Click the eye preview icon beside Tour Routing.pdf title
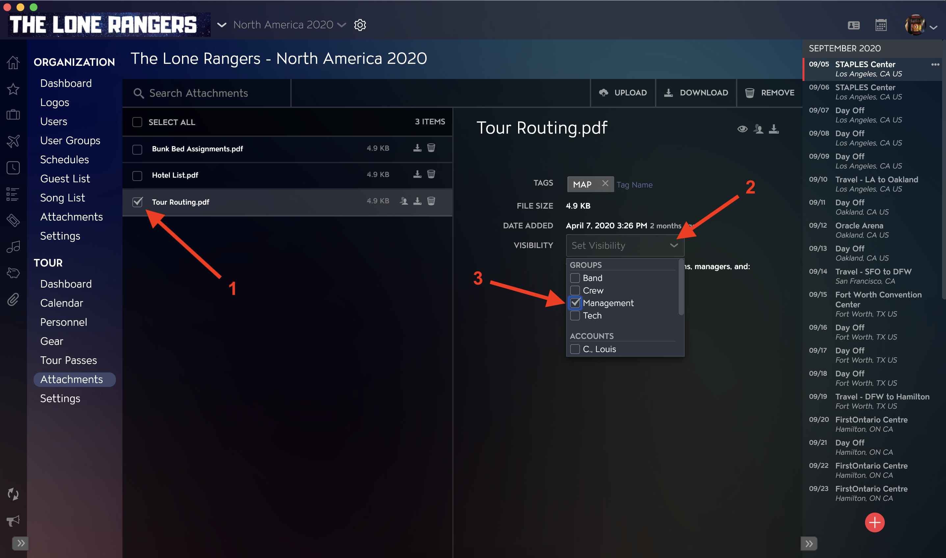This screenshot has height=558, width=946. (742, 129)
